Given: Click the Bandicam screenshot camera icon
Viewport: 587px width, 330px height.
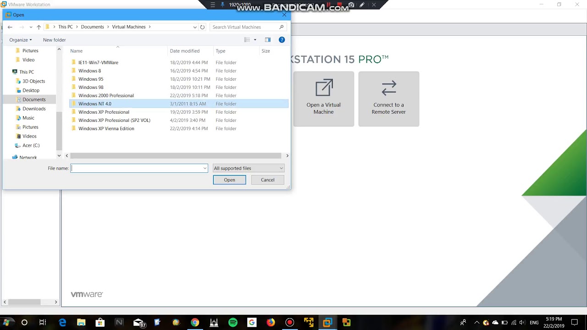Looking at the screenshot, I should [x=351, y=5].
